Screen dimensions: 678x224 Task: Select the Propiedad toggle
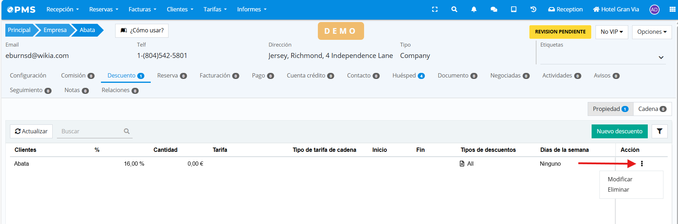610,109
